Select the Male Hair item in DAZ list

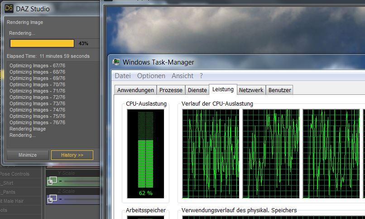coord(12,201)
